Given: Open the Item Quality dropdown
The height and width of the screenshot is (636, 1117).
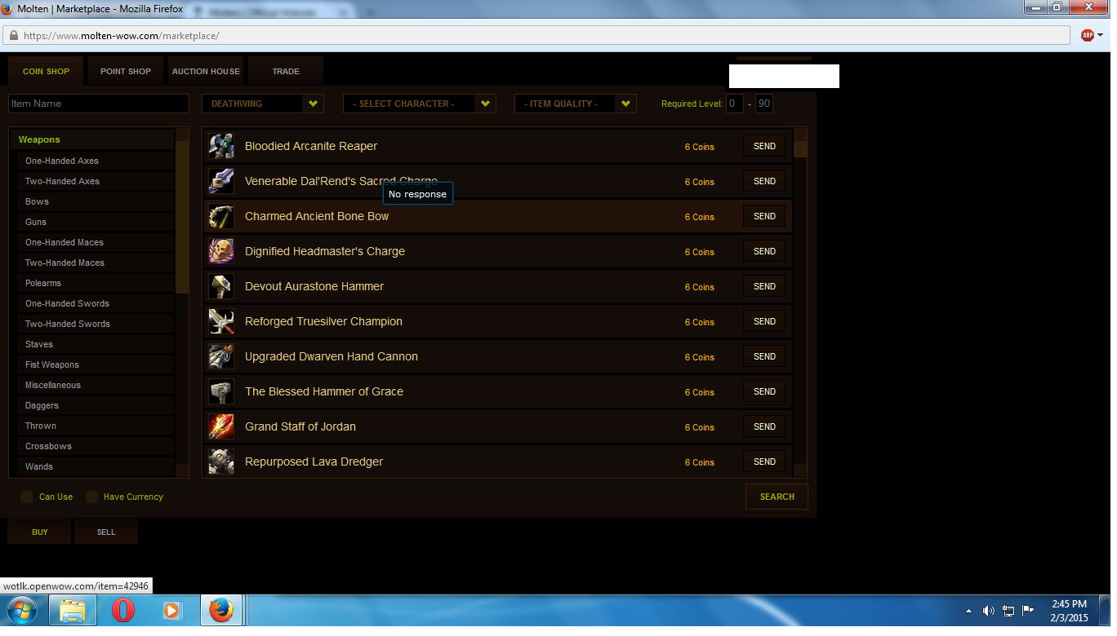Looking at the screenshot, I should (x=576, y=104).
